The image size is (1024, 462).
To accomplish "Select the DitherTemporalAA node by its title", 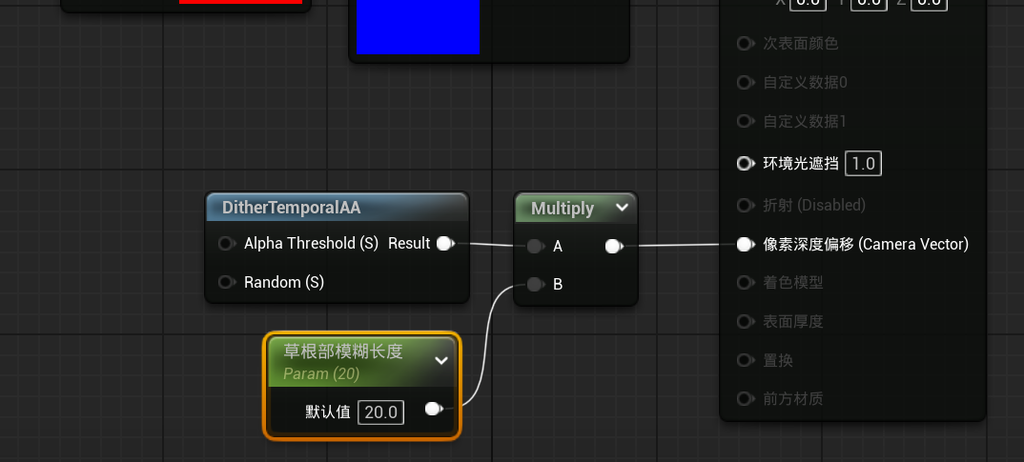I will pos(292,208).
